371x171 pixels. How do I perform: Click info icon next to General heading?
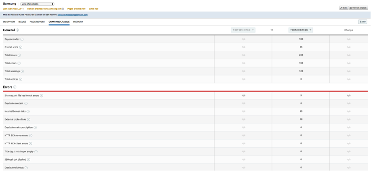(17, 30)
